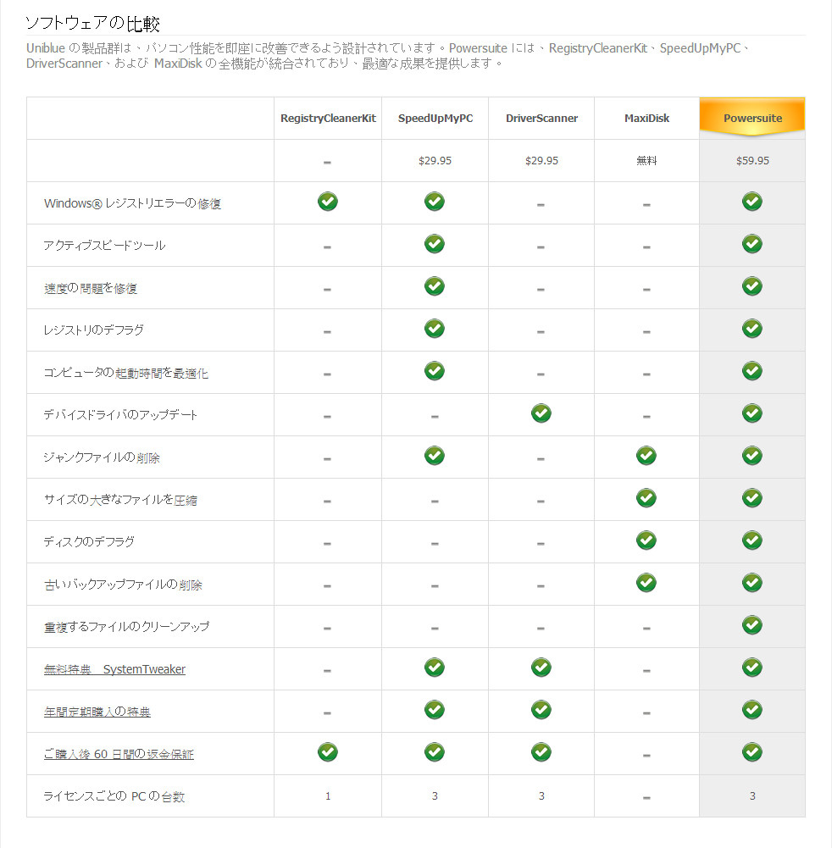Click the $29.95 price under SpeedUpMyPC
This screenshot has height=848, width=832.
click(435, 161)
